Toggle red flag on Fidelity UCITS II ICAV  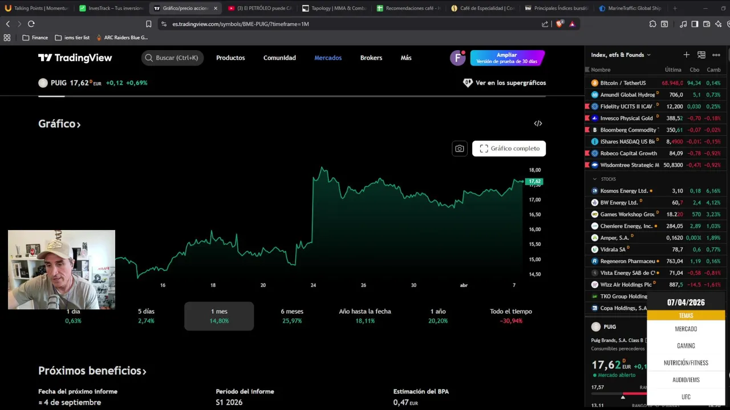pyautogui.click(x=587, y=106)
